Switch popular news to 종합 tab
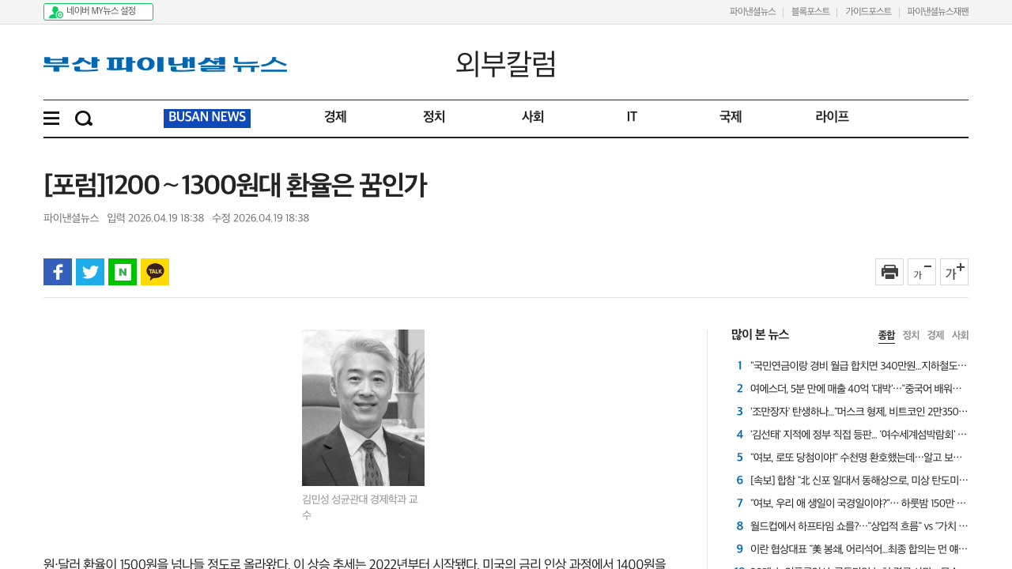1012x569 pixels. click(886, 335)
